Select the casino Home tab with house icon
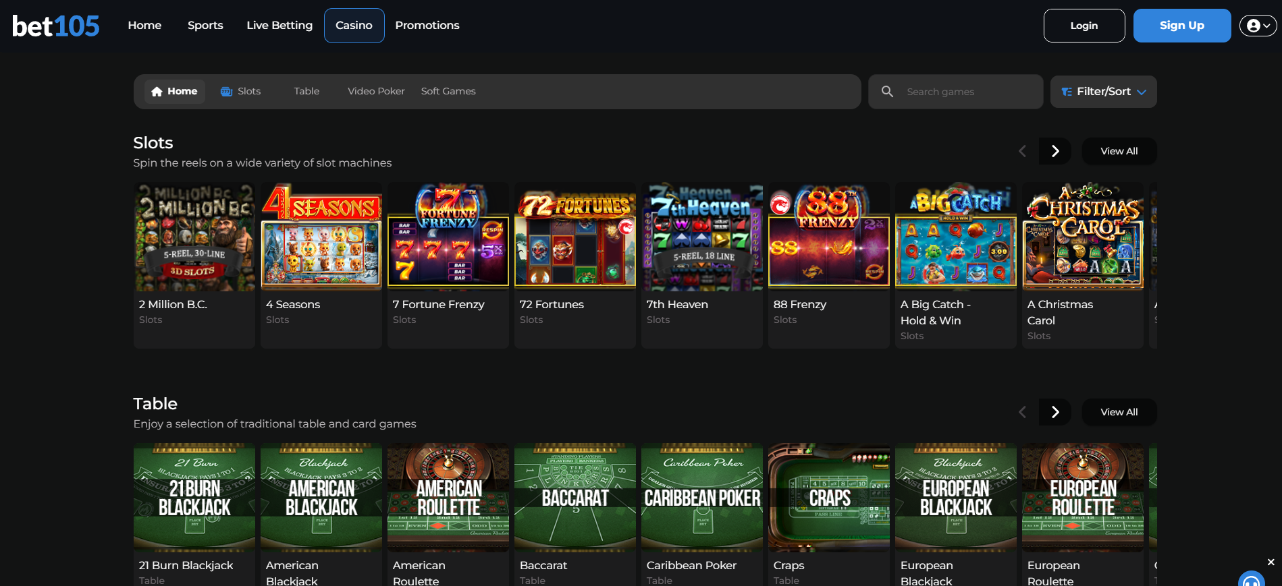Image resolution: width=1282 pixels, height=586 pixels. coord(175,91)
